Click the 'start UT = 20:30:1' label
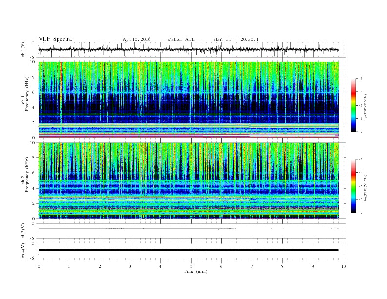Screen dimensions: 387x299 click(236, 39)
